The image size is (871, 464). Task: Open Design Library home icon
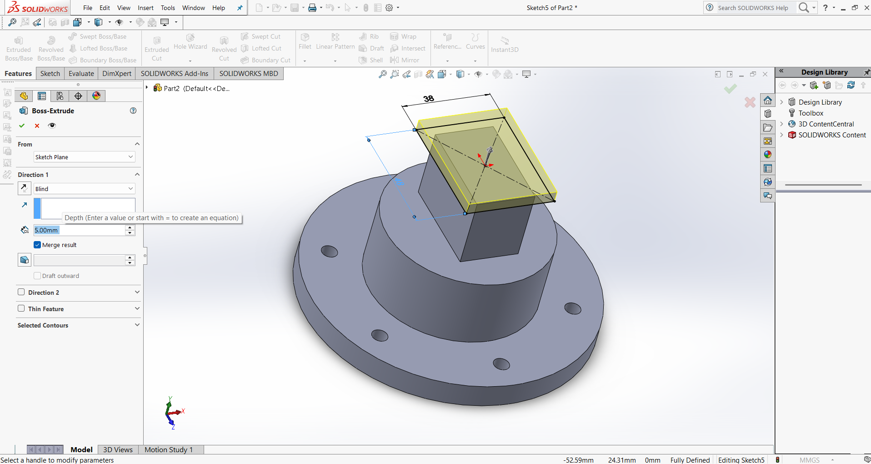[x=768, y=101]
